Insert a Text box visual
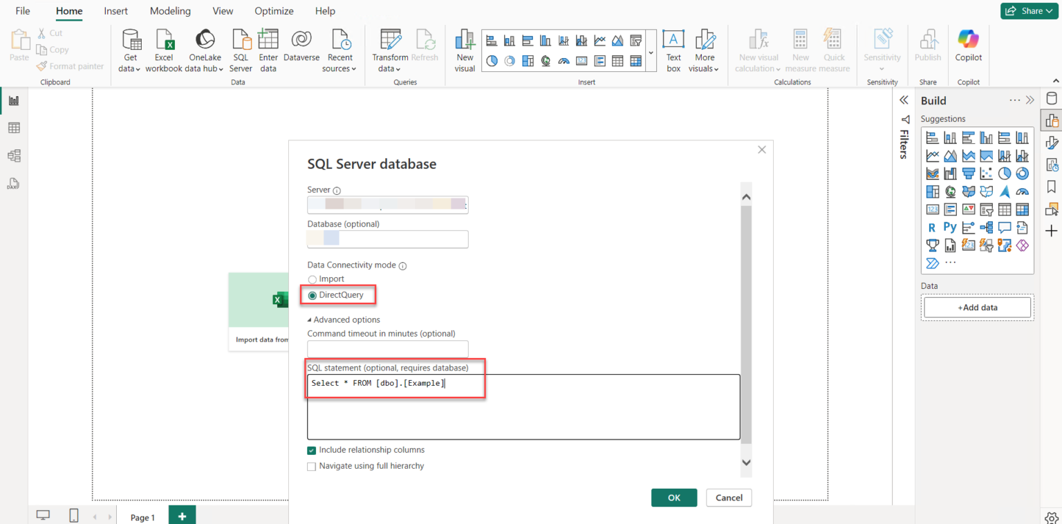 coord(673,48)
